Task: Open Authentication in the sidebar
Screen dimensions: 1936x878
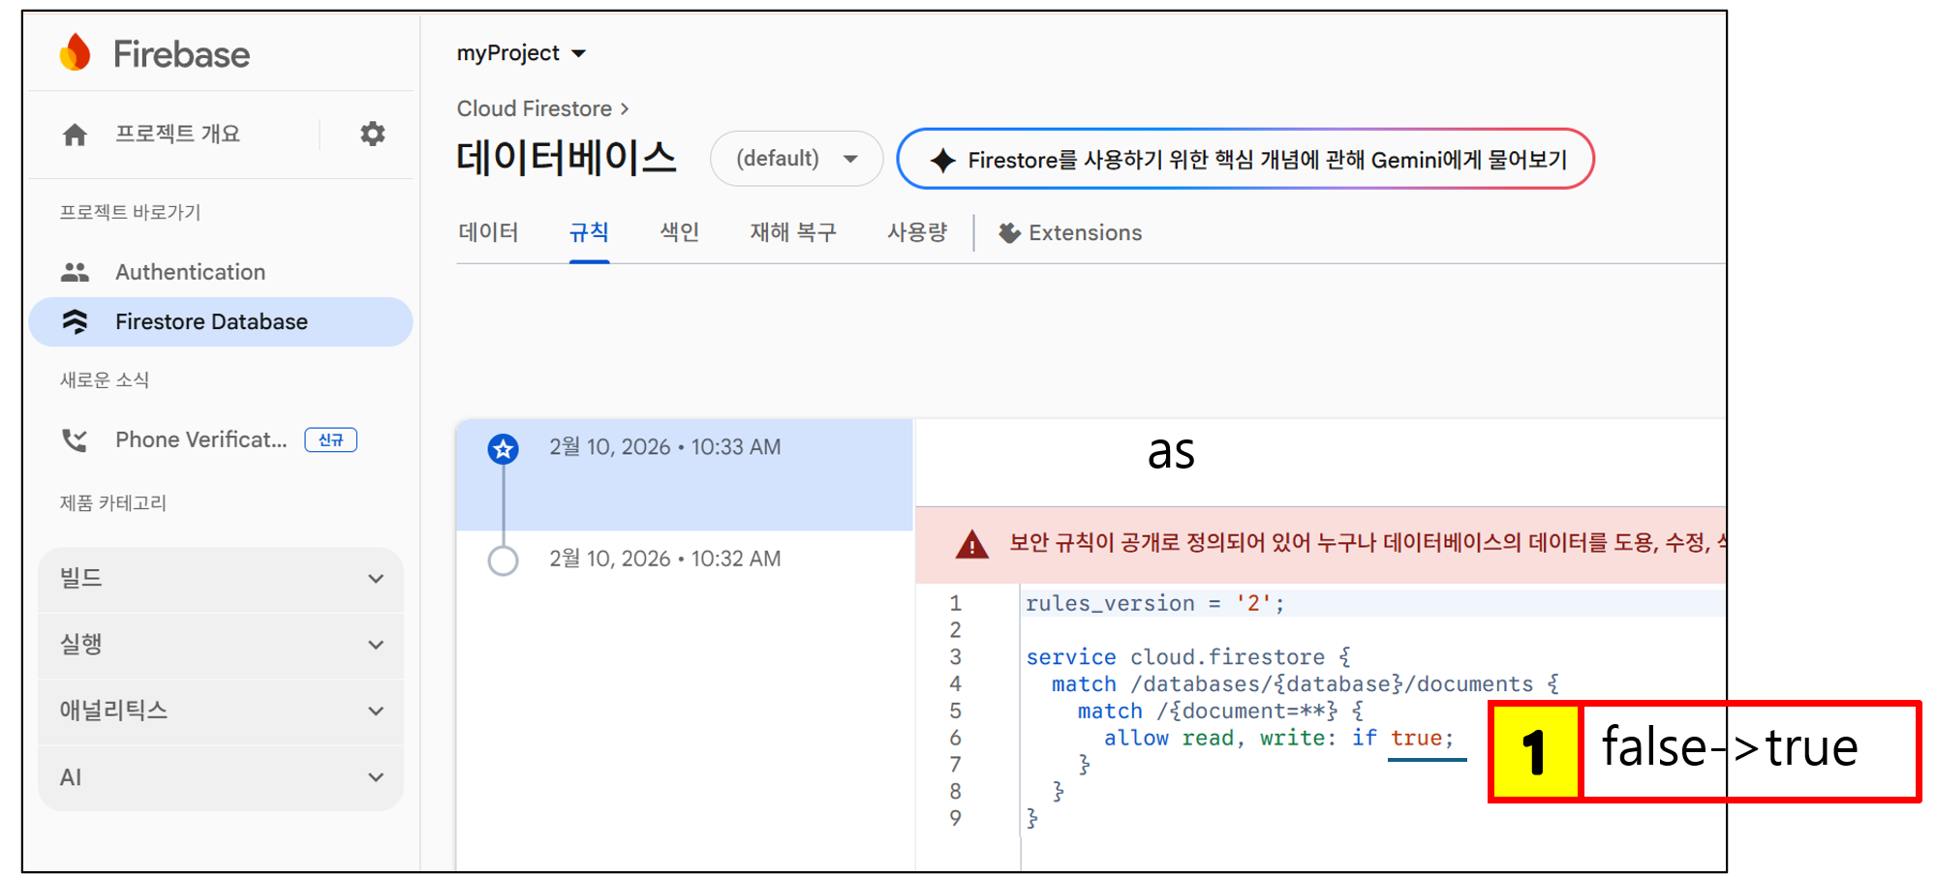Action: pyautogui.click(x=221, y=272)
